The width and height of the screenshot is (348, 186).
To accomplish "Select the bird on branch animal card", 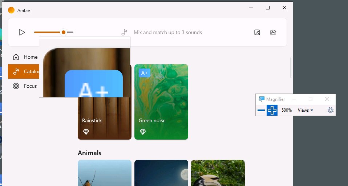I will coord(105,173).
